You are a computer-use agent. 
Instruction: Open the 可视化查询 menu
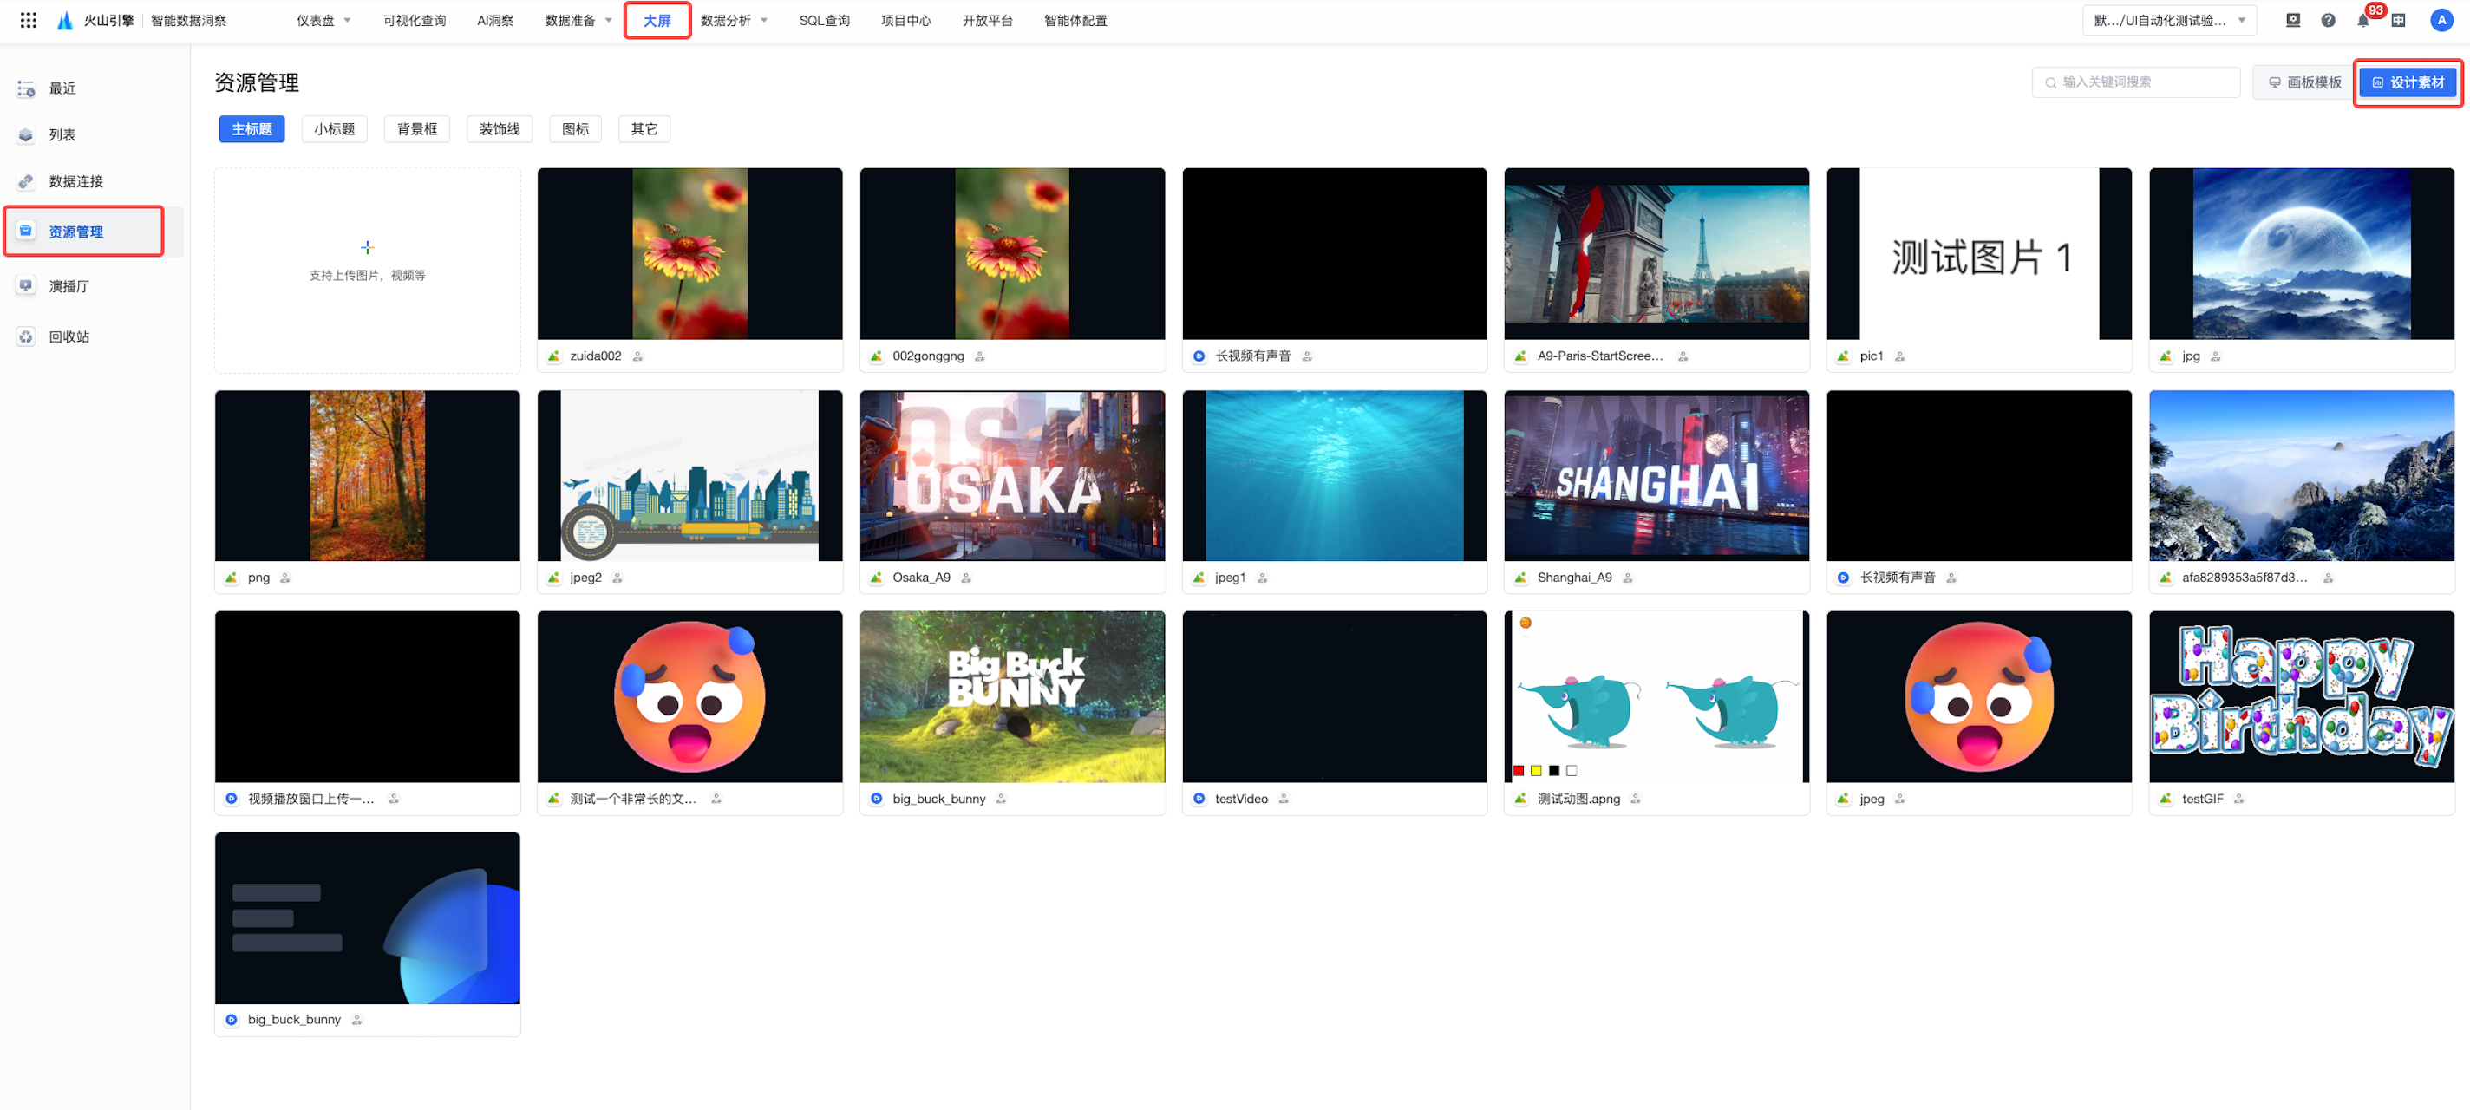(415, 20)
